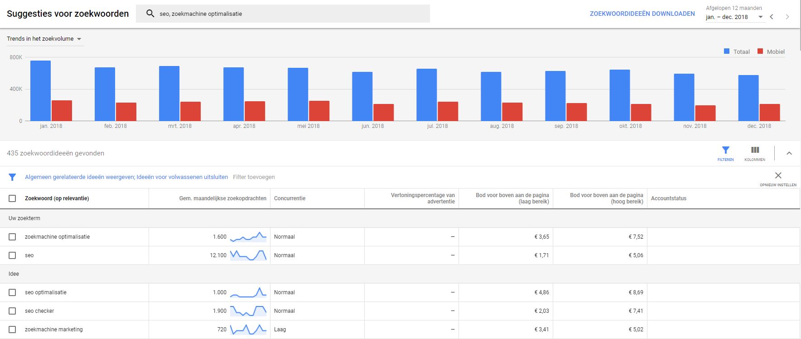Click the search magnifier icon

[150, 14]
